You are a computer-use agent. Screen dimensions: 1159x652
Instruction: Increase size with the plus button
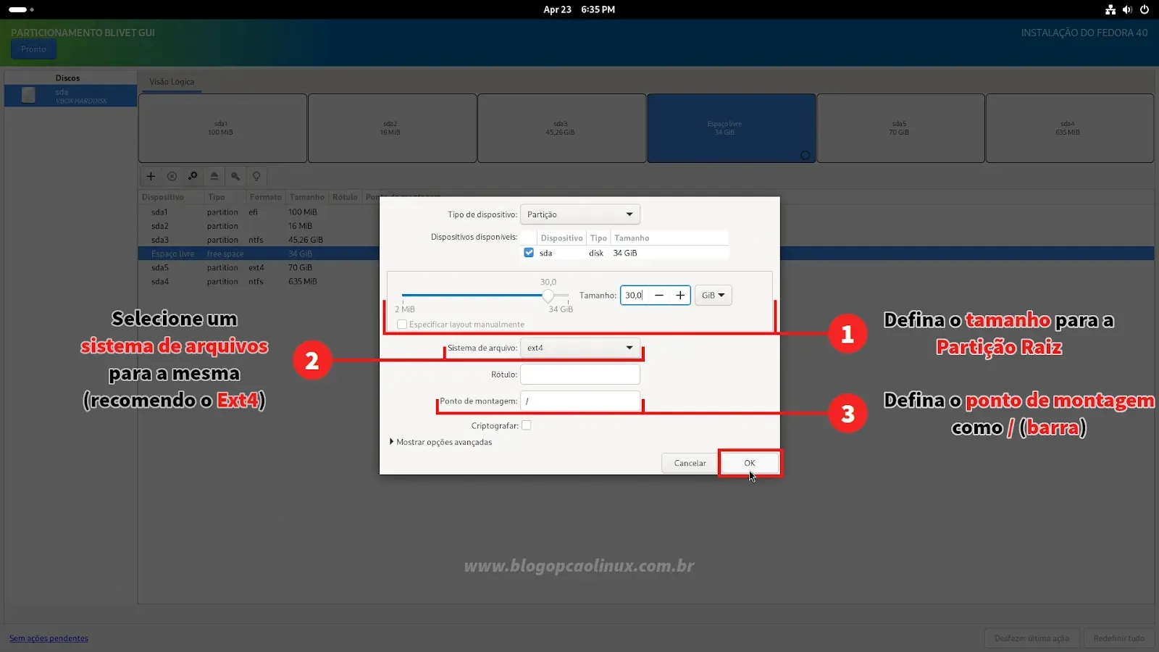click(680, 295)
